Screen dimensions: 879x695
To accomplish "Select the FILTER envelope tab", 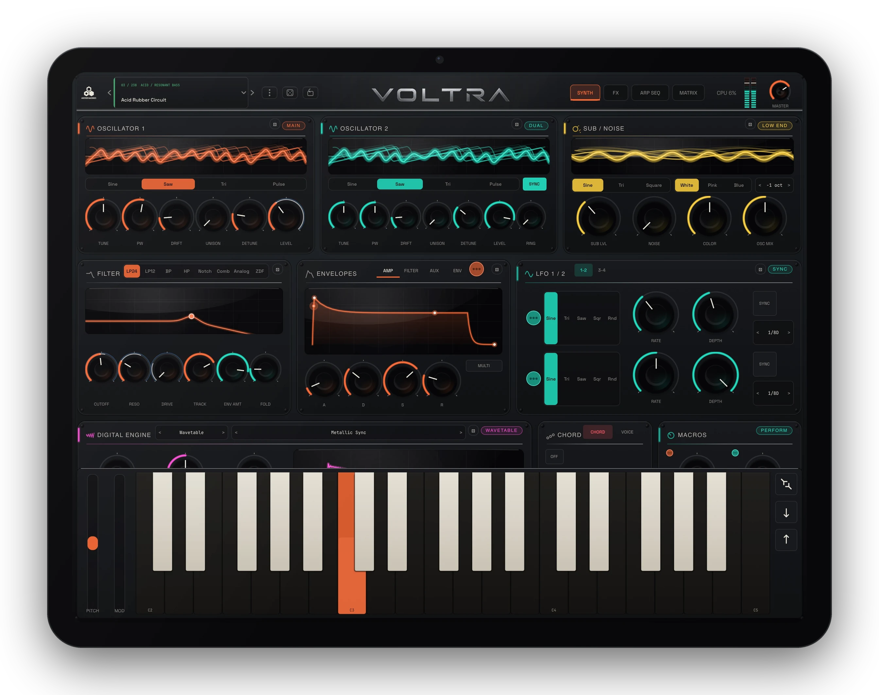I will (411, 271).
